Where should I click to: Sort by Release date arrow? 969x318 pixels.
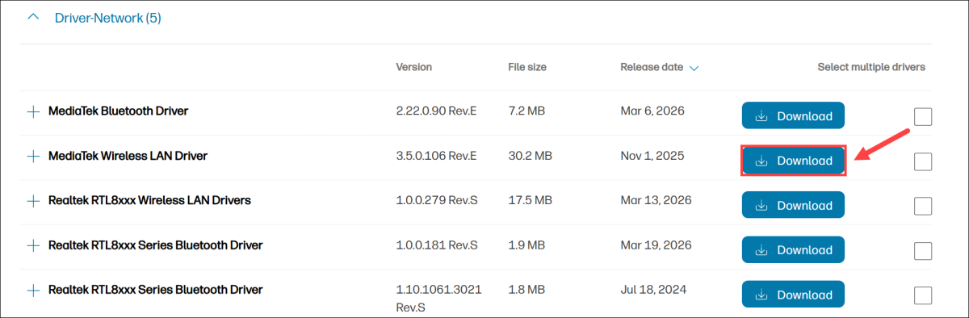click(693, 69)
